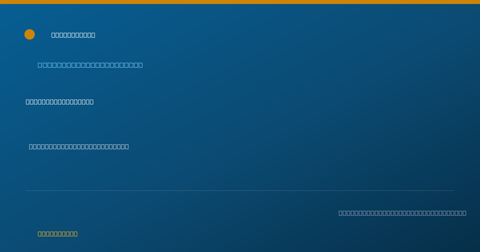This screenshot has width=480, height=252.
Task: Click the gray footer text line
Action: click(402, 213)
